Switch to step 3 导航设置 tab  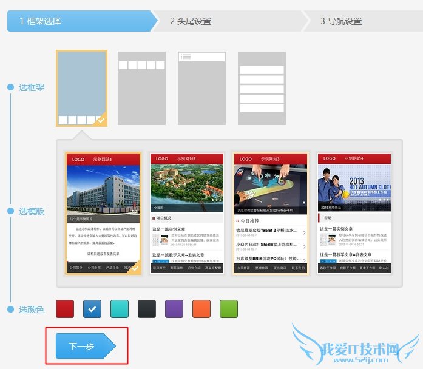[x=364, y=21]
